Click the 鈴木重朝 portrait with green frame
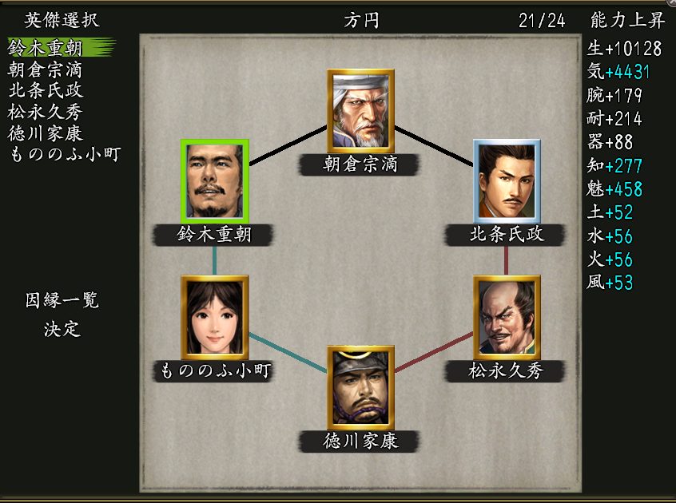The image size is (676, 503). [215, 180]
